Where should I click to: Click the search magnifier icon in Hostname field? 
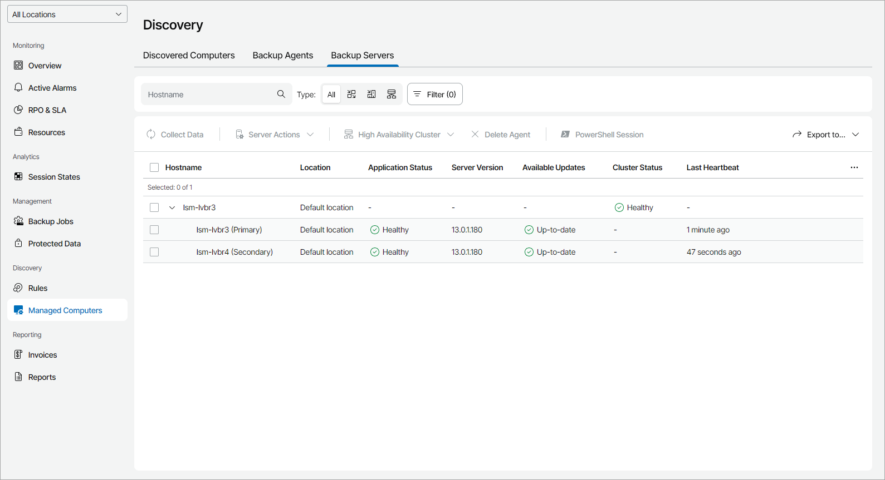[x=281, y=94]
